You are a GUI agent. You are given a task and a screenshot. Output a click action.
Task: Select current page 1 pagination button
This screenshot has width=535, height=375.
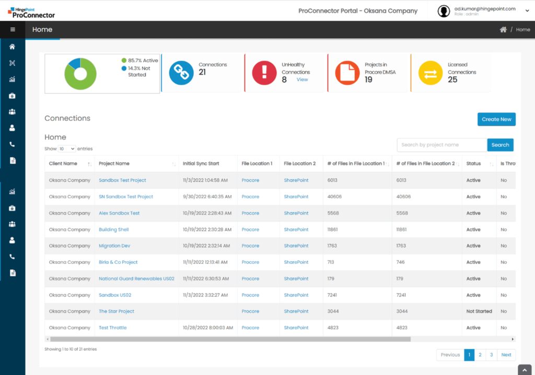[x=470, y=355]
